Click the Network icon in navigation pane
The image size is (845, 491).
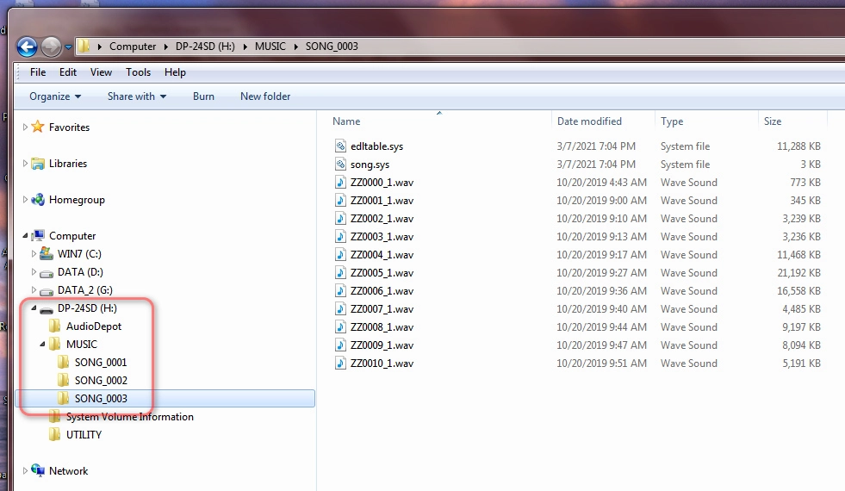coord(38,471)
